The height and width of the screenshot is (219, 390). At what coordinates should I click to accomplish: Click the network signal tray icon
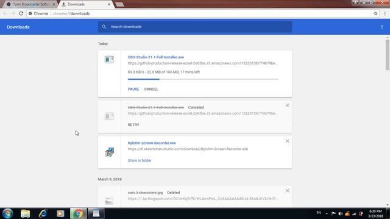[354, 214]
